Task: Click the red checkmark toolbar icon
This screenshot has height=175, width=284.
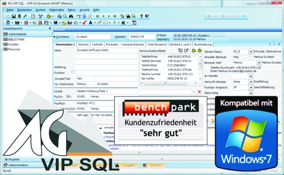Action: (x=84, y=23)
